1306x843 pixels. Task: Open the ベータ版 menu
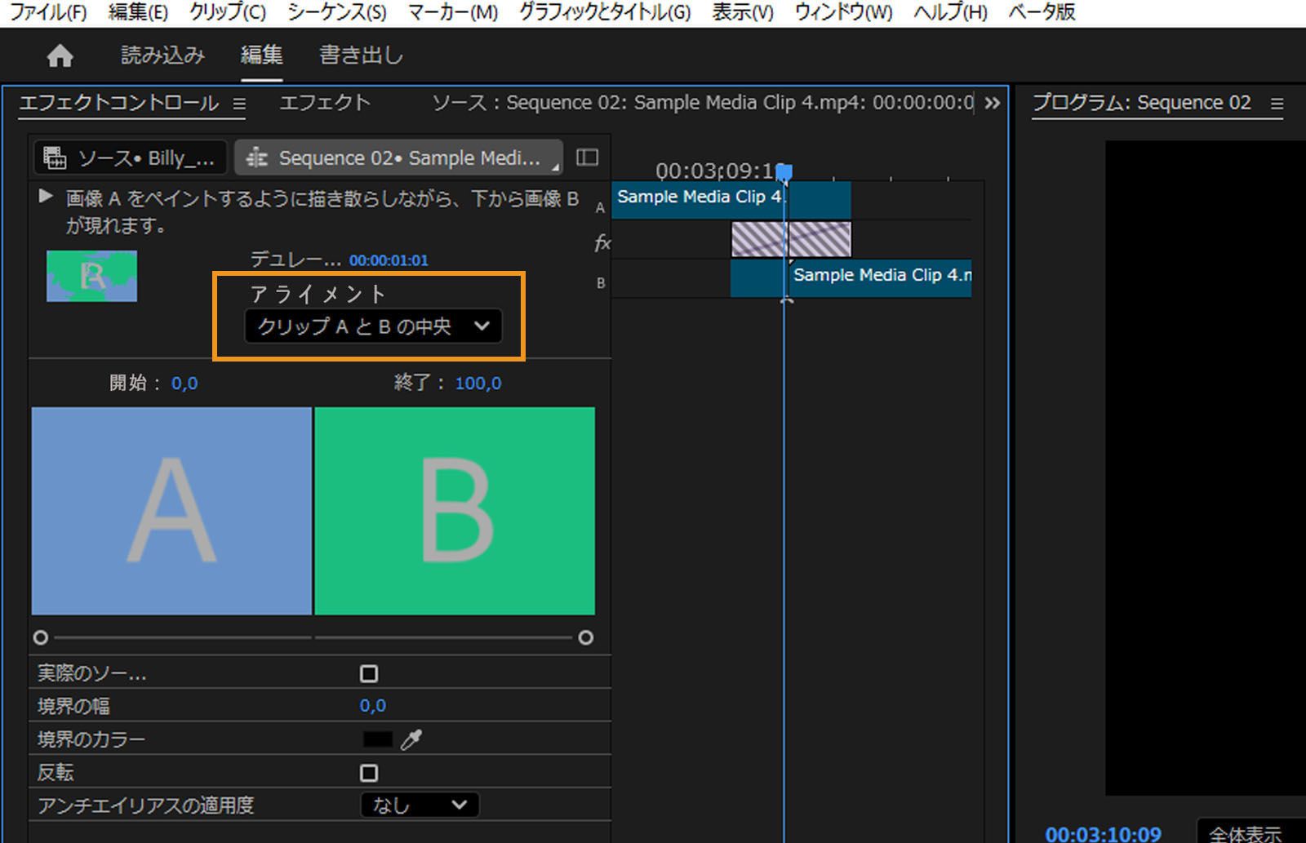1042,12
